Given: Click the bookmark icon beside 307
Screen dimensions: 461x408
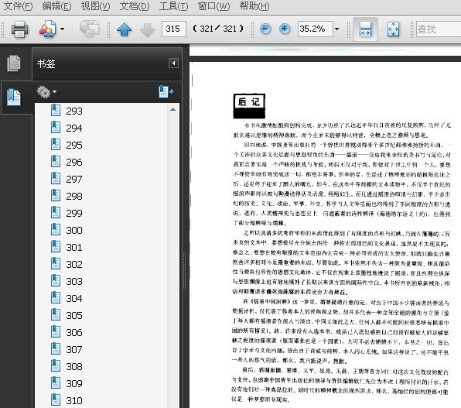Looking at the screenshot, I should [56, 349].
